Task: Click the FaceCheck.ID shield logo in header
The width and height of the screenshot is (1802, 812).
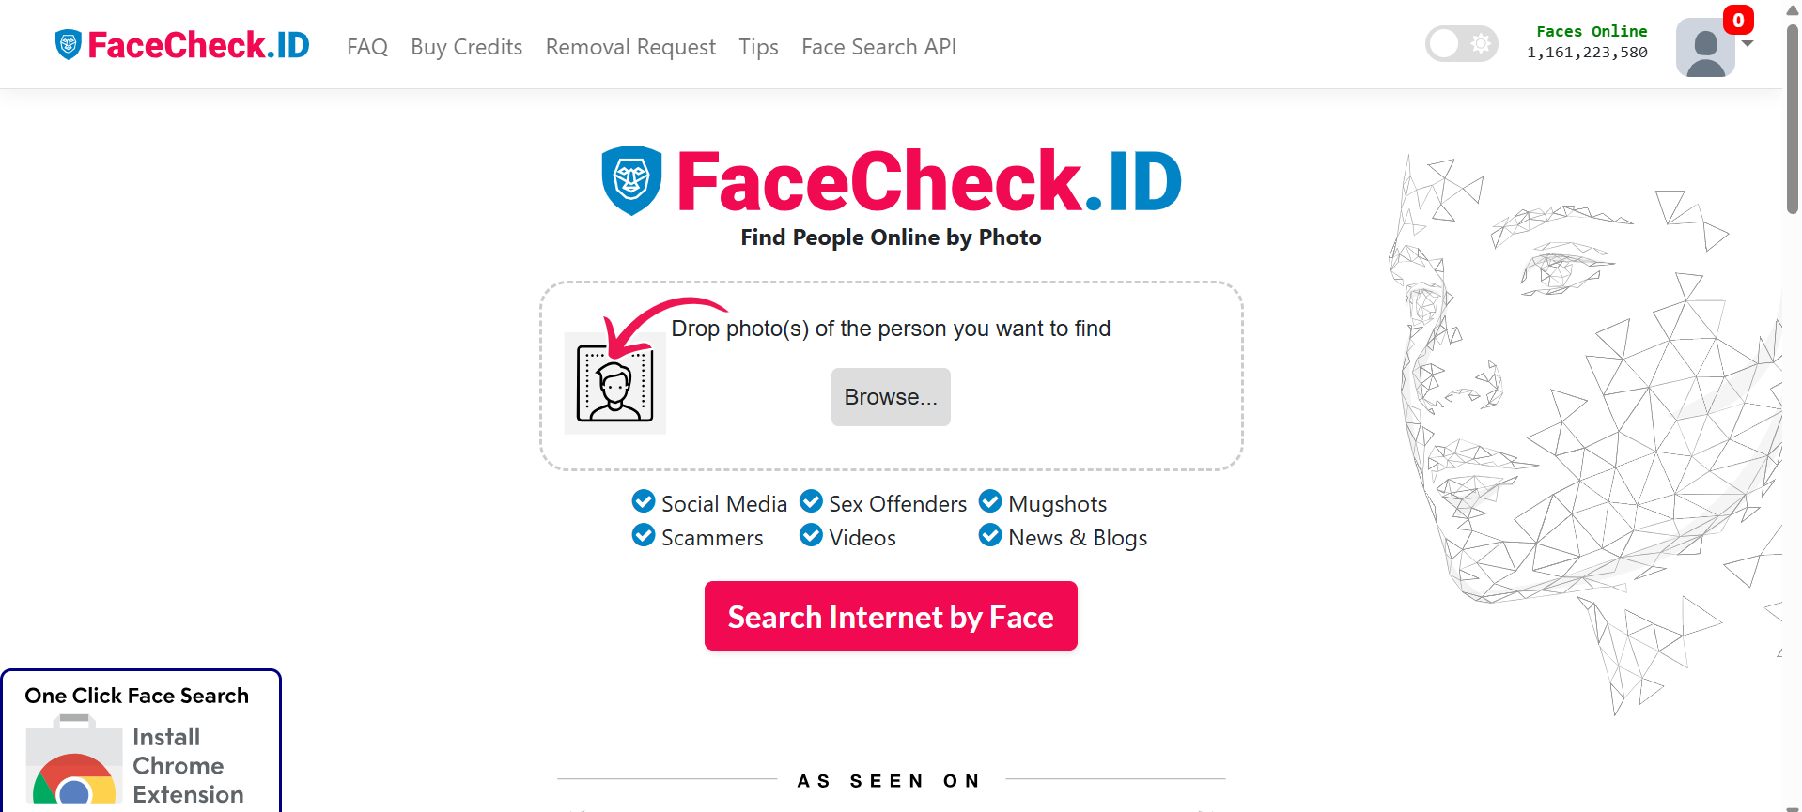Action: [69, 45]
